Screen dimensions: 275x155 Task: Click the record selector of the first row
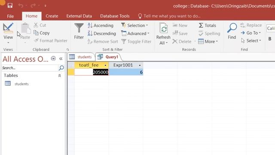pos(71,72)
